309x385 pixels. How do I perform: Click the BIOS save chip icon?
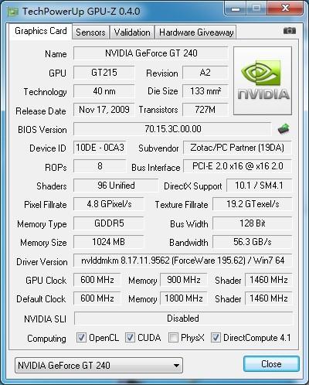tap(284, 129)
